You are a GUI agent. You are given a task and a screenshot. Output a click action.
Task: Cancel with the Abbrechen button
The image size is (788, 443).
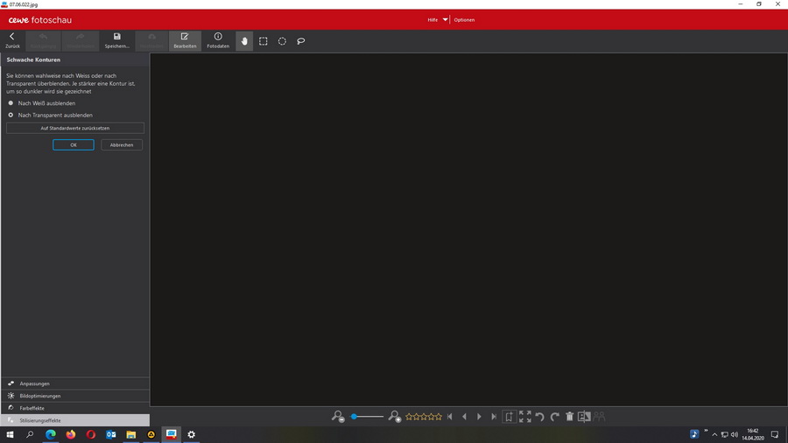pos(122,144)
